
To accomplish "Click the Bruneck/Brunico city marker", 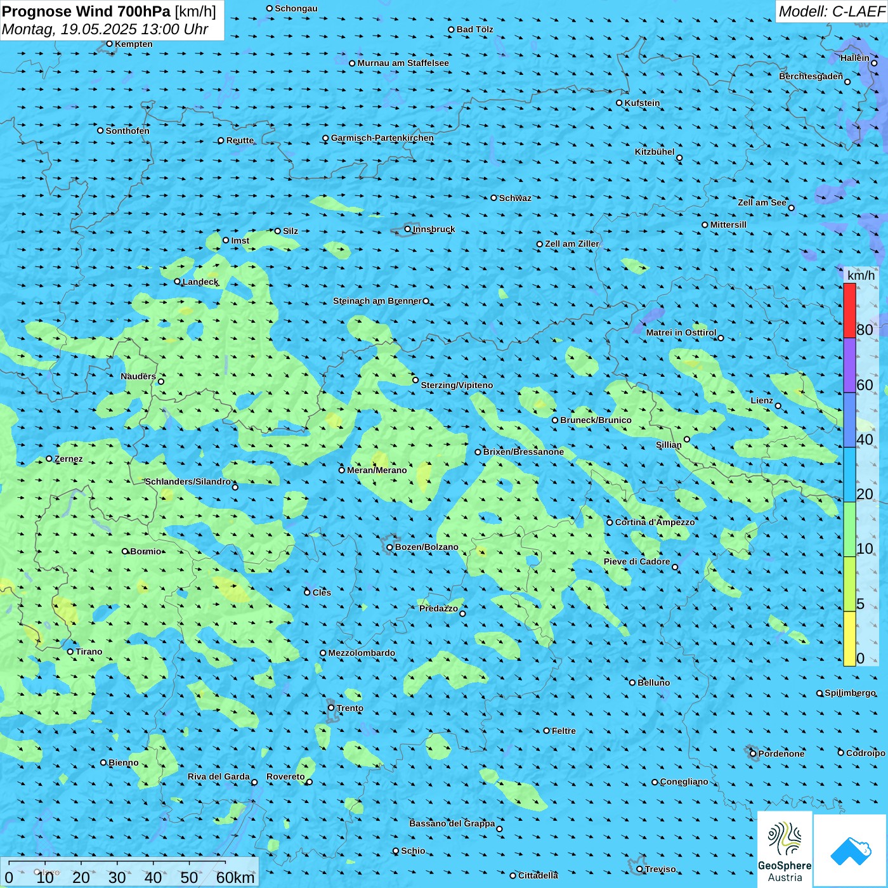I will [555, 420].
